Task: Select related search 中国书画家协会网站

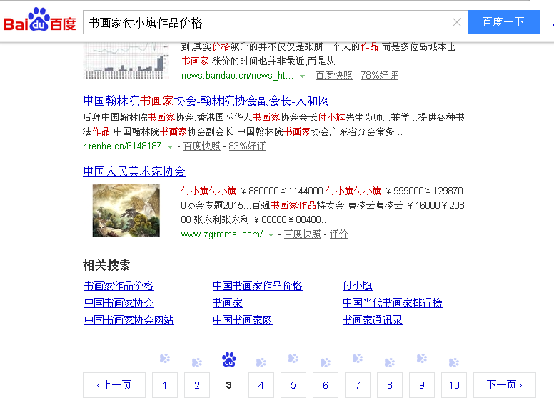Action: click(129, 320)
